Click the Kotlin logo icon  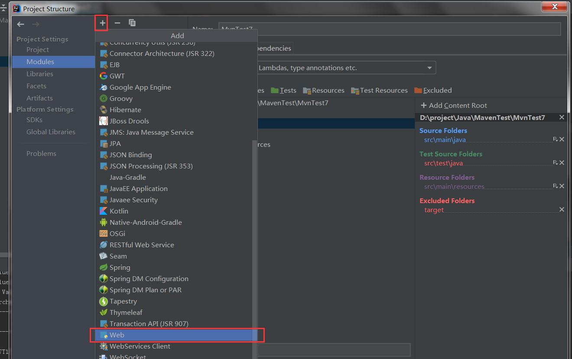104,211
